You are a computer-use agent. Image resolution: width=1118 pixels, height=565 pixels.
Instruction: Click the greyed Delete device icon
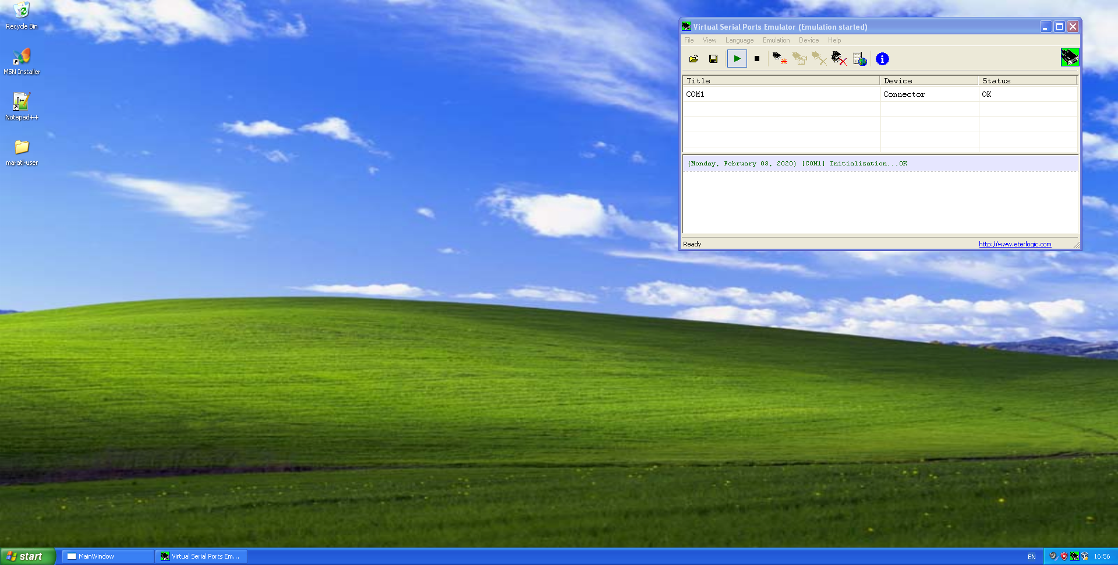pos(819,58)
